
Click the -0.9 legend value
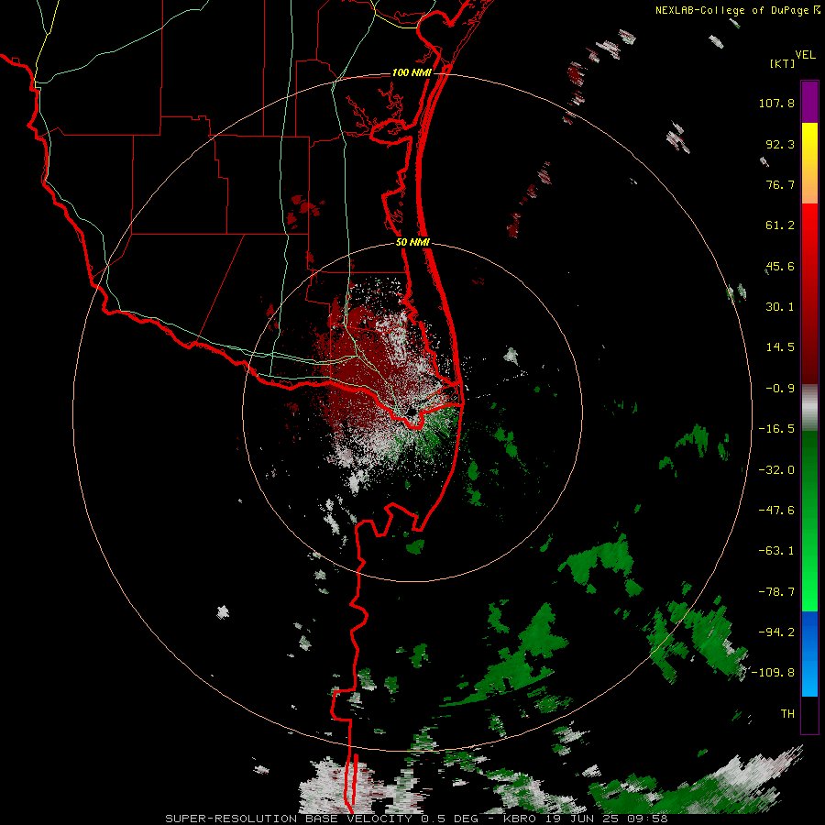pos(780,389)
